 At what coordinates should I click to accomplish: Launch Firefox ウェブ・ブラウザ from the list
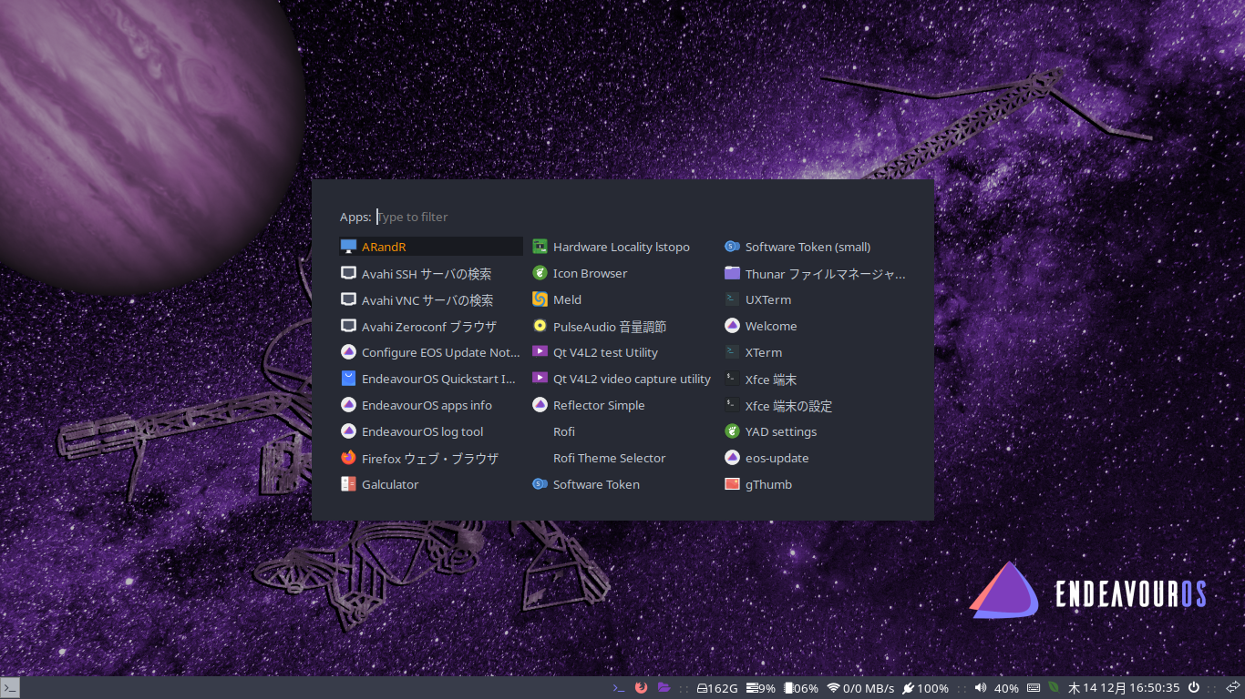(x=430, y=458)
